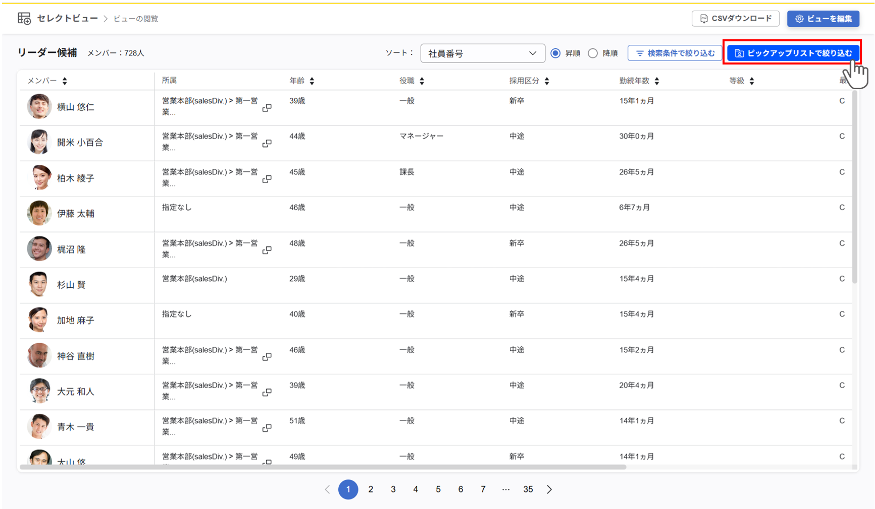Screen dimensions: 875x509
Task: Jump to last page 35
Action: click(528, 489)
